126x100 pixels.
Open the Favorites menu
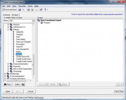click(x=22, y=6)
